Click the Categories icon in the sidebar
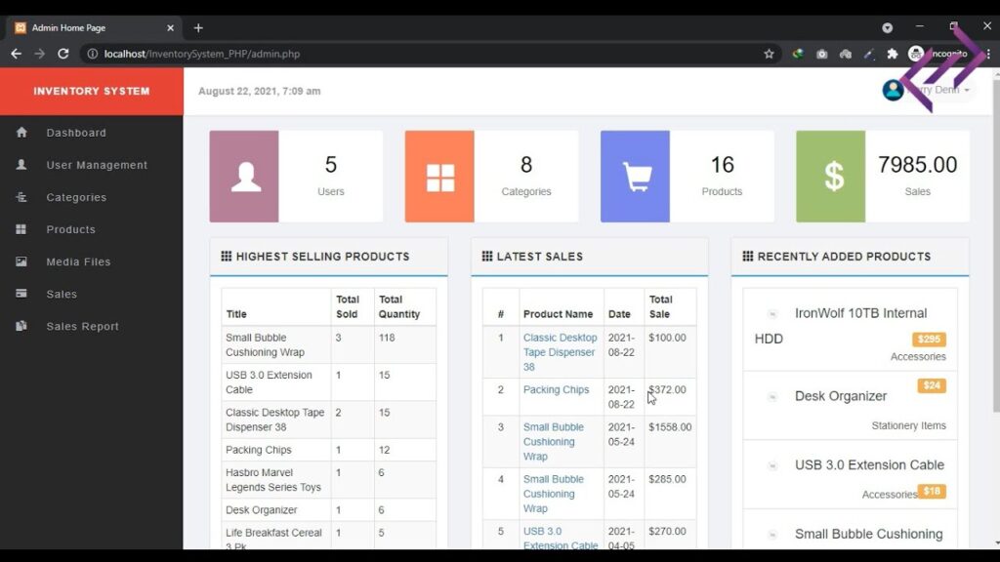Viewport: 1000px width, 562px height. pyautogui.click(x=21, y=196)
